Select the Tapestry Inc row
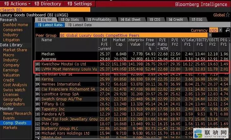 pyautogui.click(x=132, y=109)
